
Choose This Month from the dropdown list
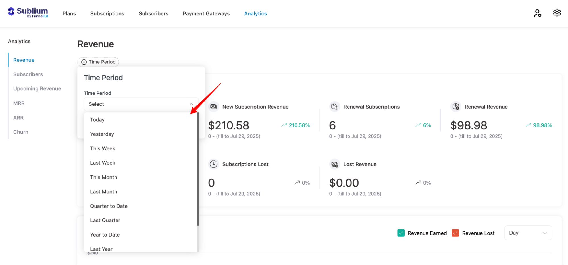(x=104, y=177)
